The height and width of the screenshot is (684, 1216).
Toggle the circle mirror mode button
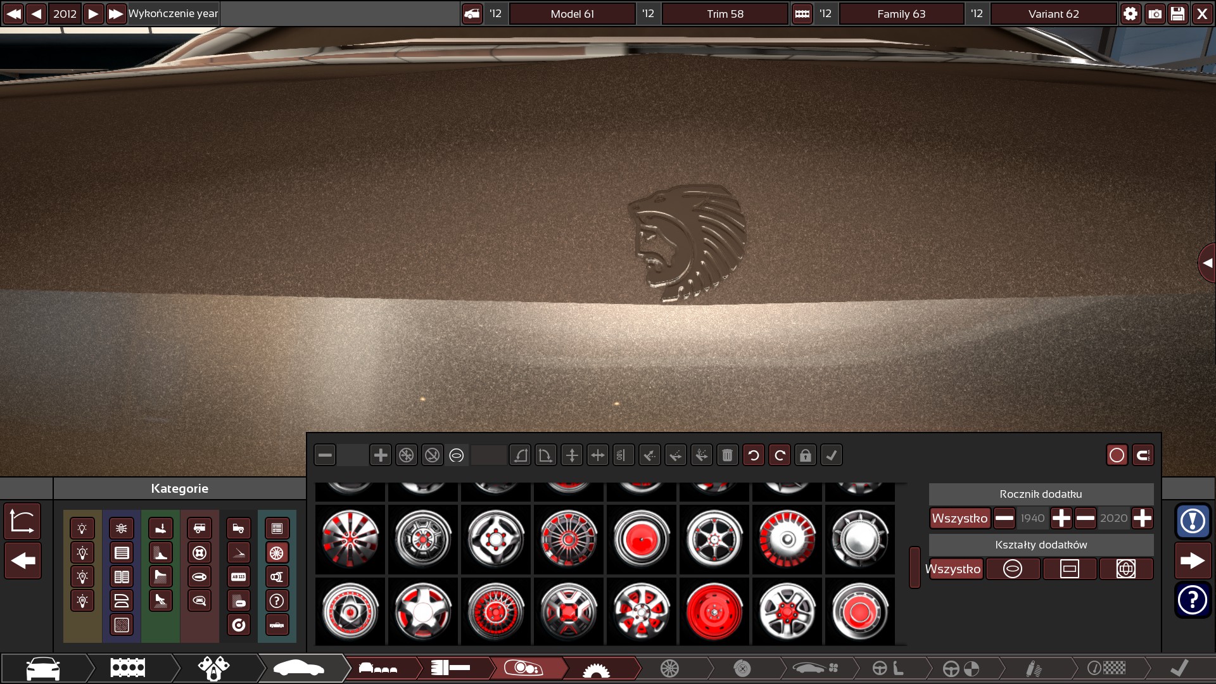coord(1117,455)
